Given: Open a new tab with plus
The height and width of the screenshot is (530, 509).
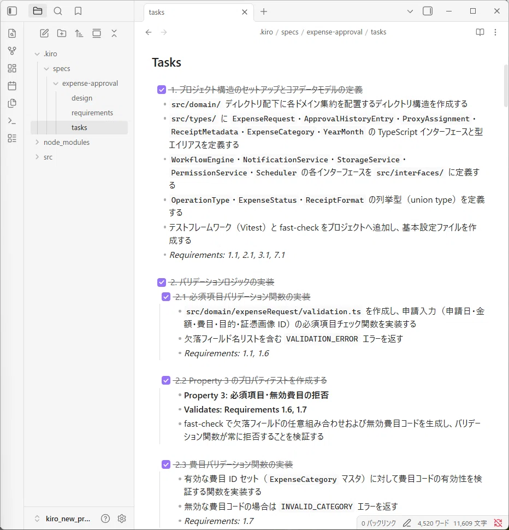Looking at the screenshot, I should [264, 12].
